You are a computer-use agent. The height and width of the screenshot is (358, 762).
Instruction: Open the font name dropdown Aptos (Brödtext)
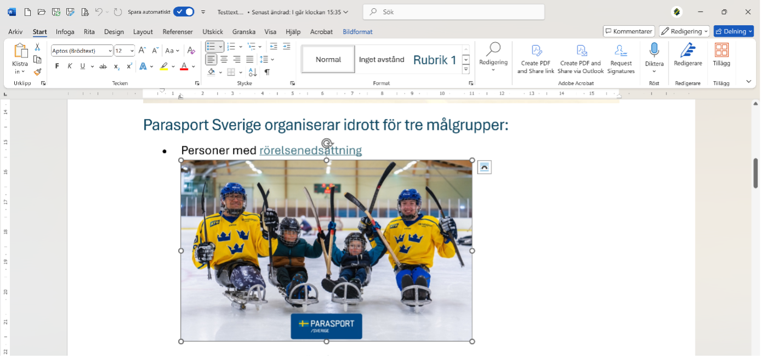click(110, 51)
